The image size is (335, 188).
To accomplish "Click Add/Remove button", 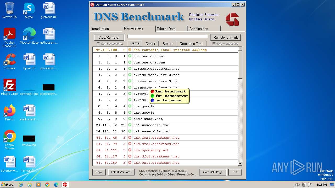I will click(109, 37).
